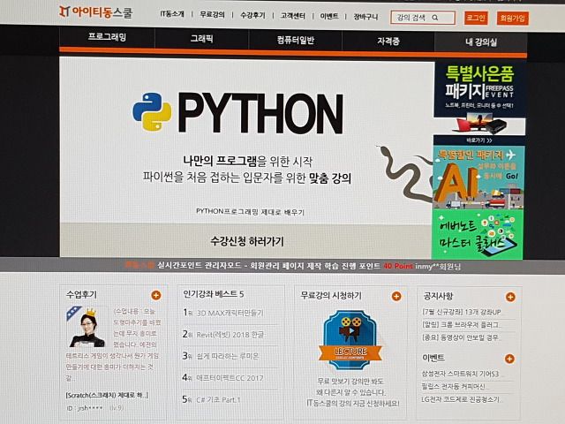The image size is (565, 424).
Task: Open 고객센터 top menu
Action: (x=292, y=16)
